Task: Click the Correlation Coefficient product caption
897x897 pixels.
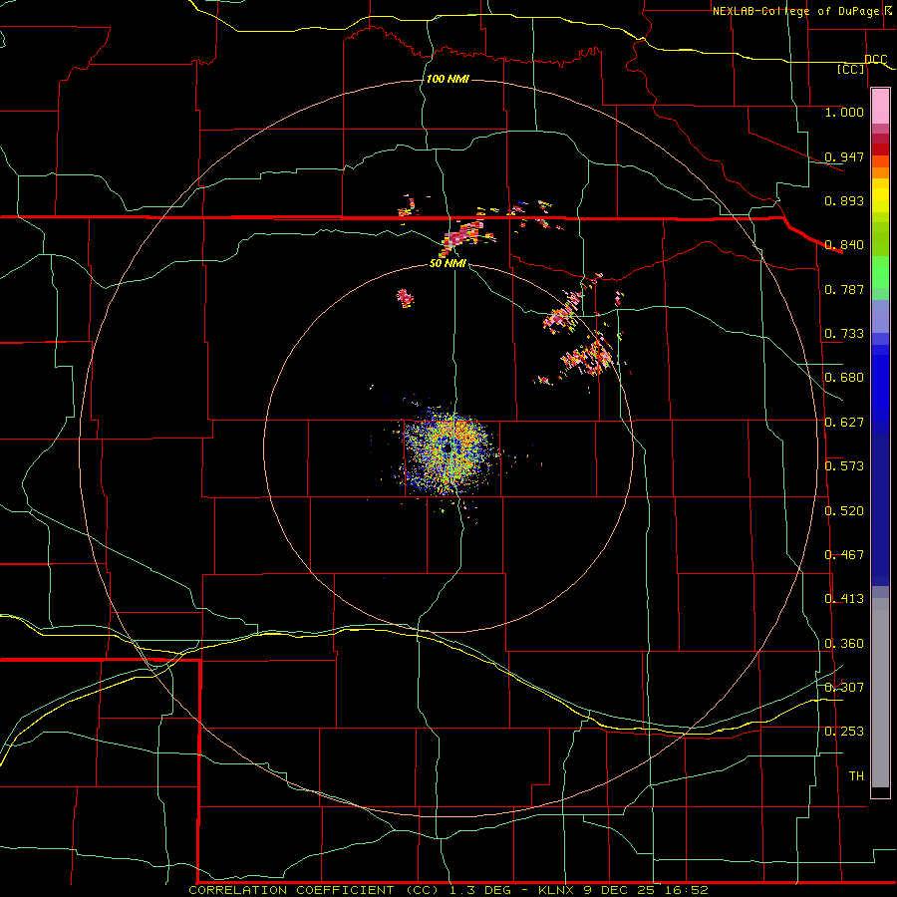Action: coord(314,890)
